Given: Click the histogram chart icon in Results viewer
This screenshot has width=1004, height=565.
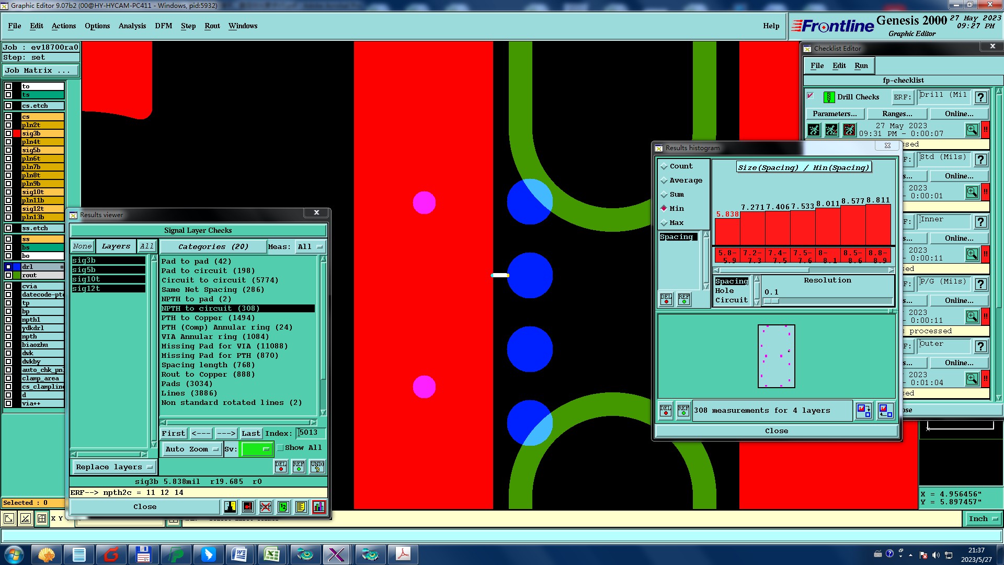Looking at the screenshot, I should 318,507.
